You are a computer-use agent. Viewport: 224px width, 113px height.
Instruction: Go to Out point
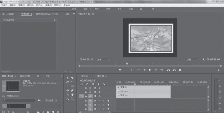(161, 70)
